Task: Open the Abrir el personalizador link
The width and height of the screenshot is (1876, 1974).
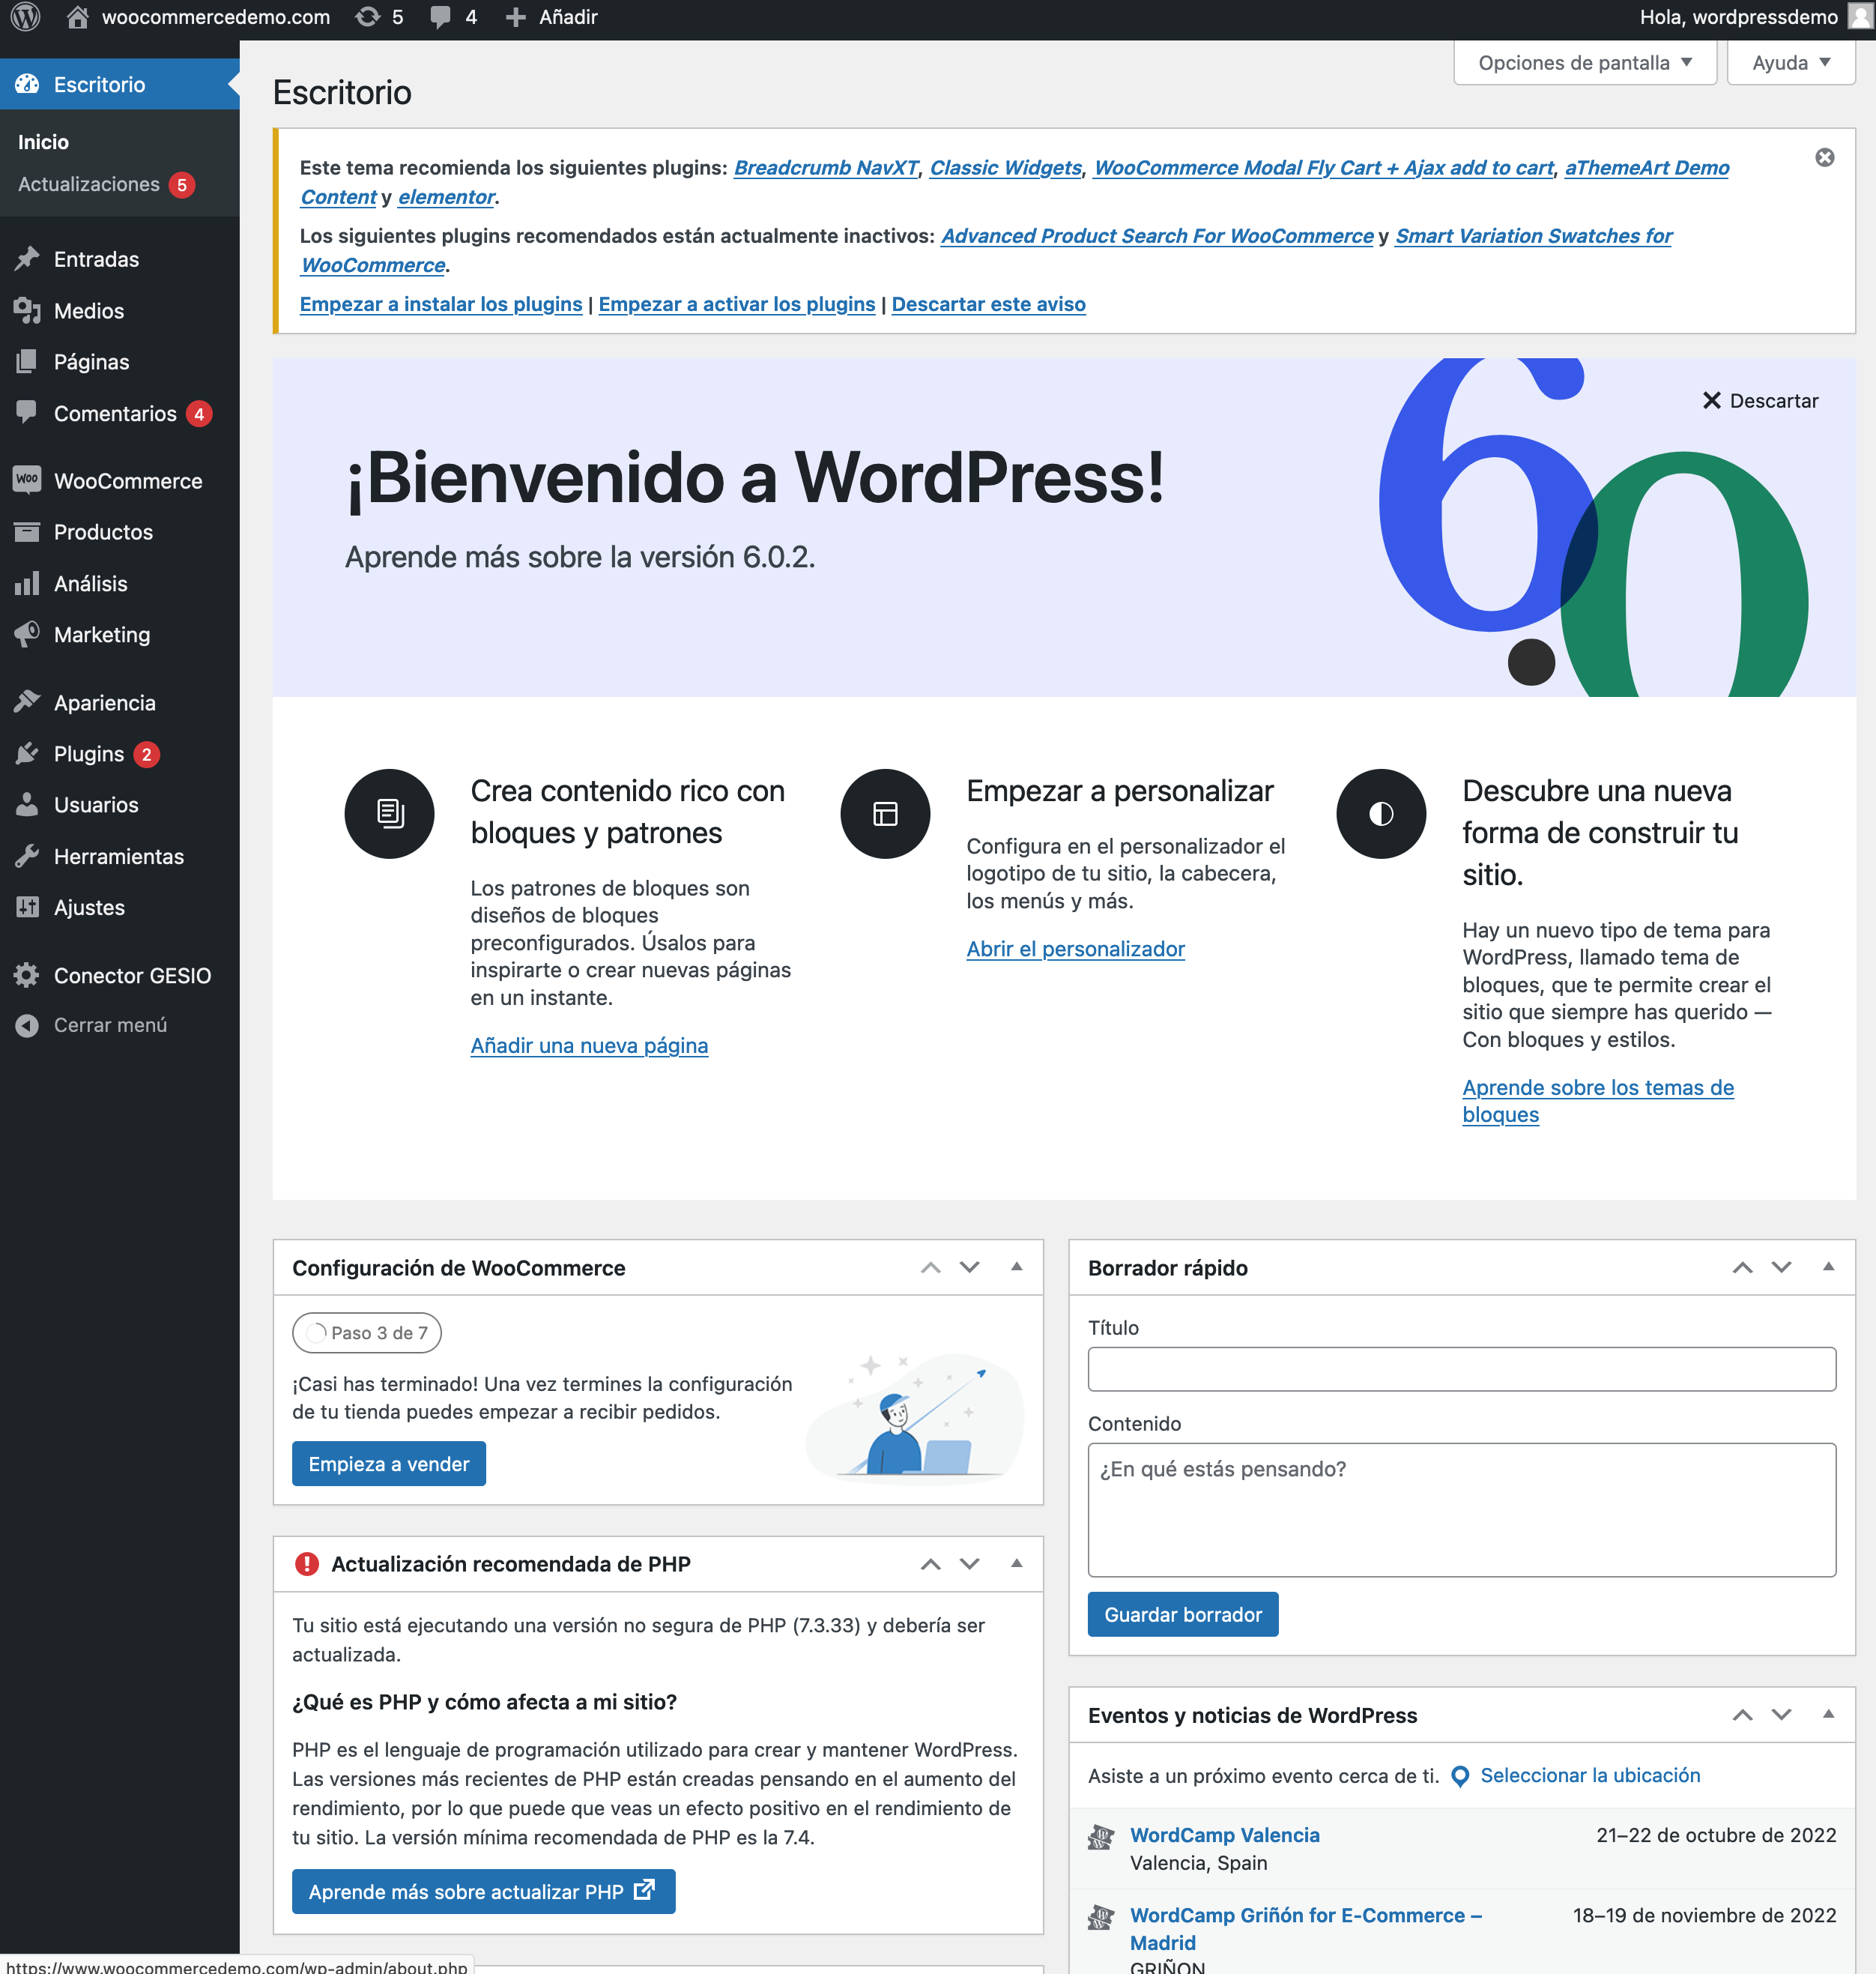Action: 1075,949
